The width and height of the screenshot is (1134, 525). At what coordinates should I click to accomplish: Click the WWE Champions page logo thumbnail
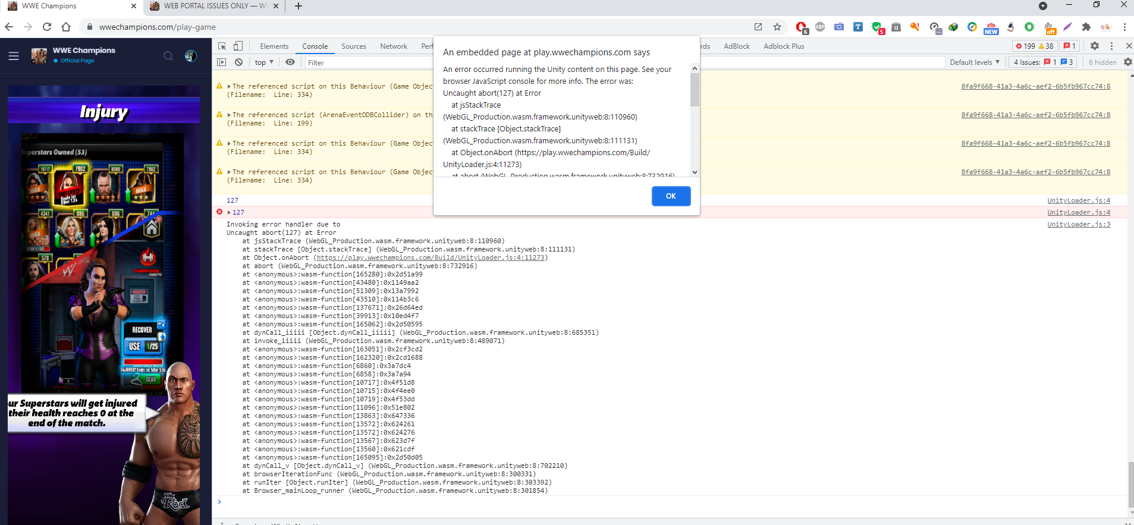pos(39,56)
